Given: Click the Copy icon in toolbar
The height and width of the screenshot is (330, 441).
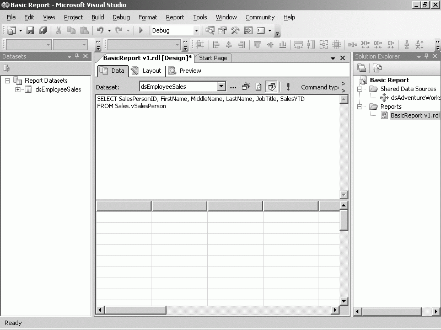Looking at the screenshot, I should pos(72,30).
